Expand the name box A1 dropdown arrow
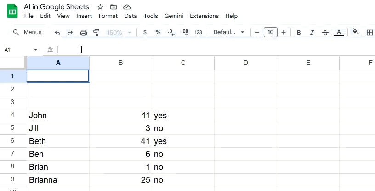Viewport: 375px width, 191px height. coord(36,50)
